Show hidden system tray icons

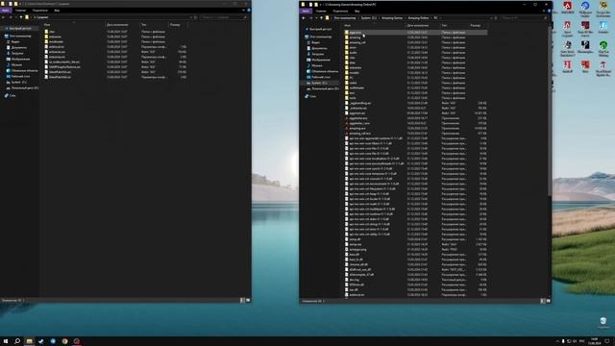click(557, 341)
